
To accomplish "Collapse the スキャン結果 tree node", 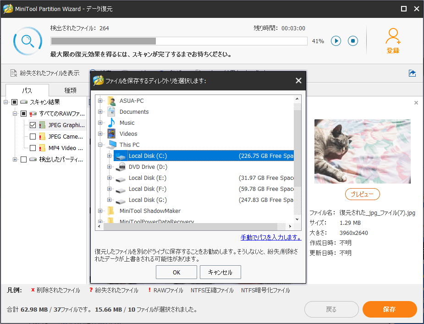I will pyautogui.click(x=6, y=102).
